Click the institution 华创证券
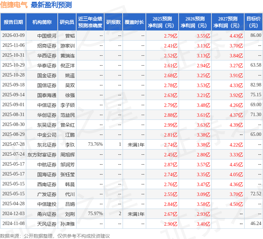The image size is (263, 239). coord(47,115)
